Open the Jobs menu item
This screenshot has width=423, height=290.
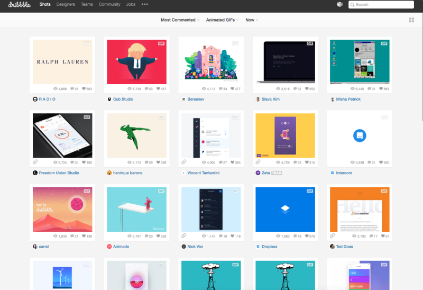(x=131, y=4)
